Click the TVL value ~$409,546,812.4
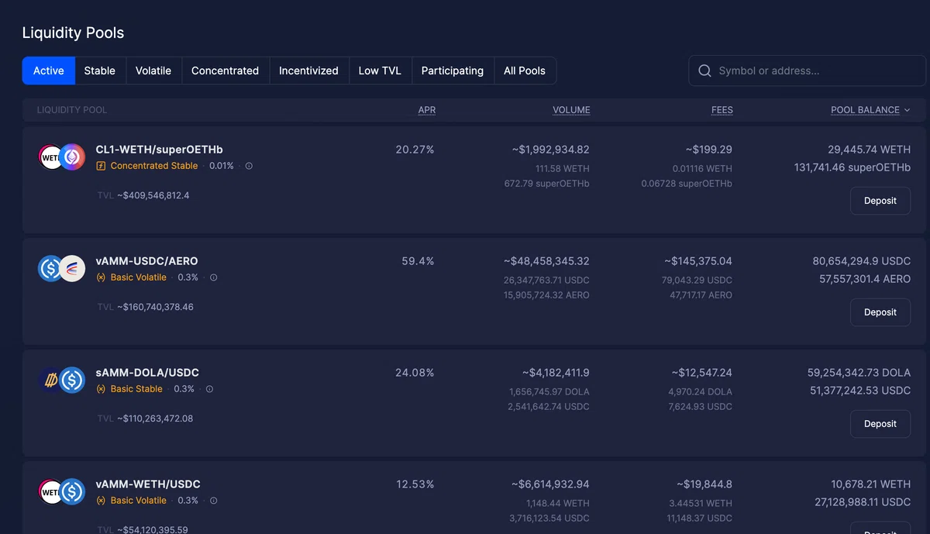 (153, 195)
